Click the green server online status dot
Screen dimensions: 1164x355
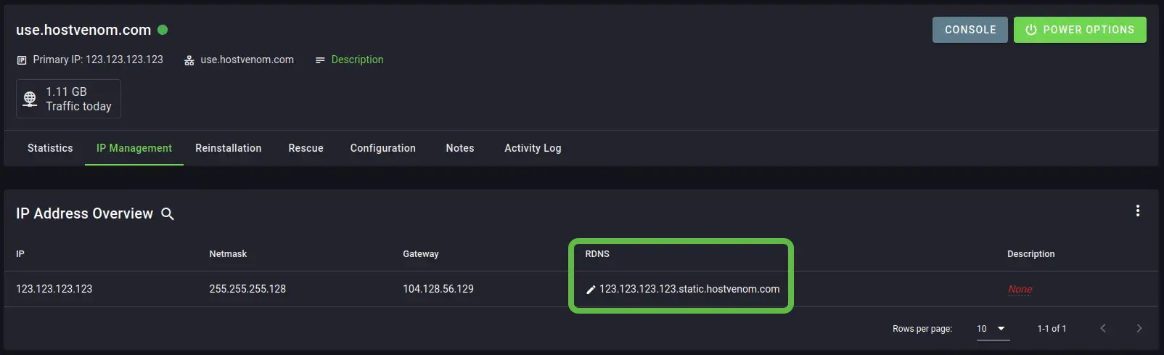point(163,30)
